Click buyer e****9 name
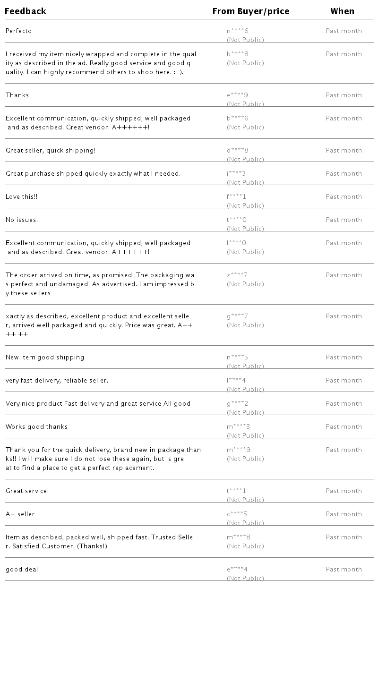Screen dimensions: 378x699 (237, 95)
